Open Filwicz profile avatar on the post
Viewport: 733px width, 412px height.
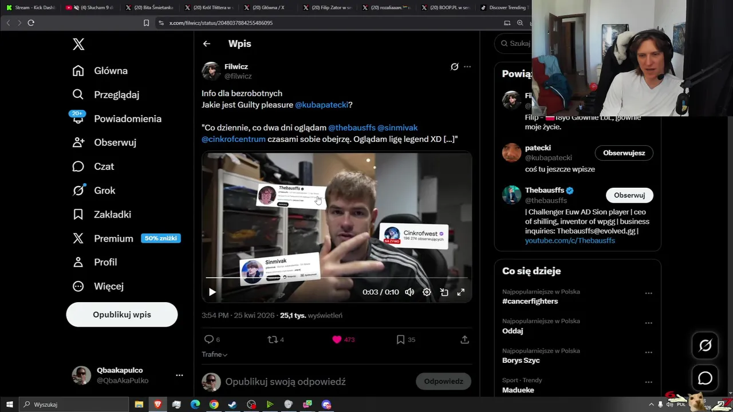point(211,71)
